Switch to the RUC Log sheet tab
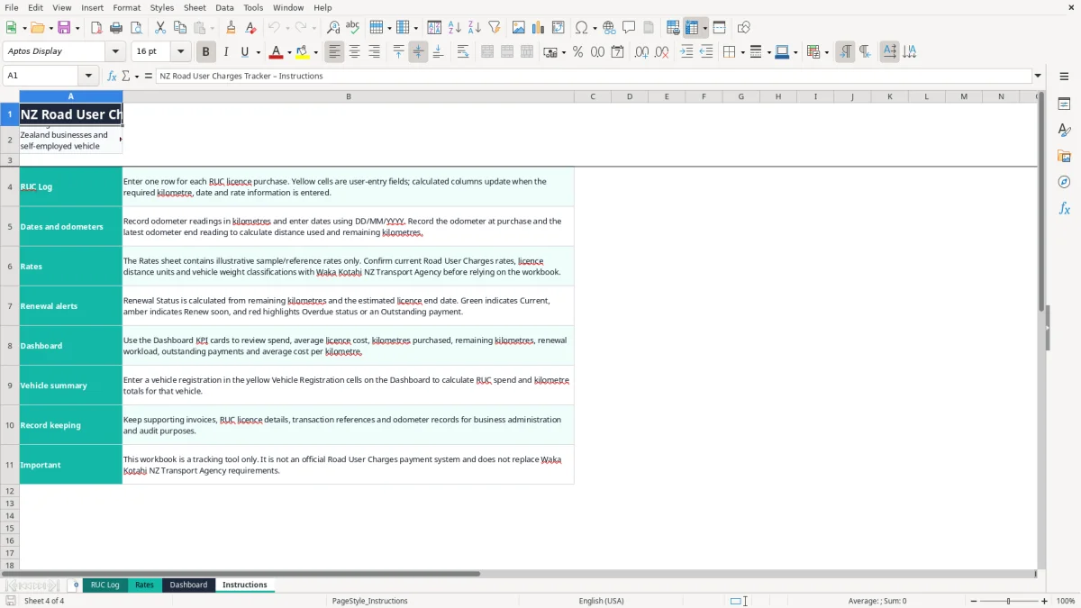1081x608 pixels. point(104,585)
